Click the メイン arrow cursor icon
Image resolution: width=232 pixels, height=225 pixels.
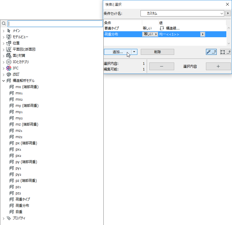(x=9, y=31)
